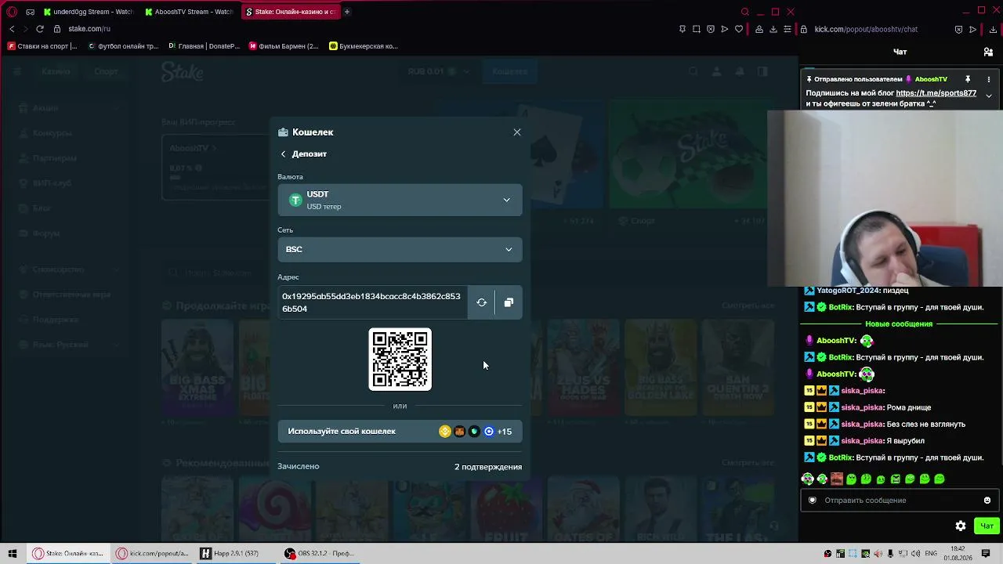Open the Ставки на спорт bookmark
The height and width of the screenshot is (564, 1003).
[42, 46]
